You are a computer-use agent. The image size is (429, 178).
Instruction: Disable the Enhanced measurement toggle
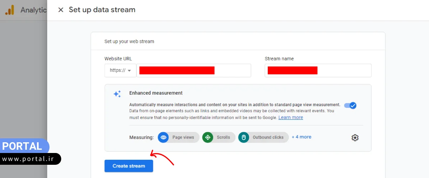(x=350, y=105)
